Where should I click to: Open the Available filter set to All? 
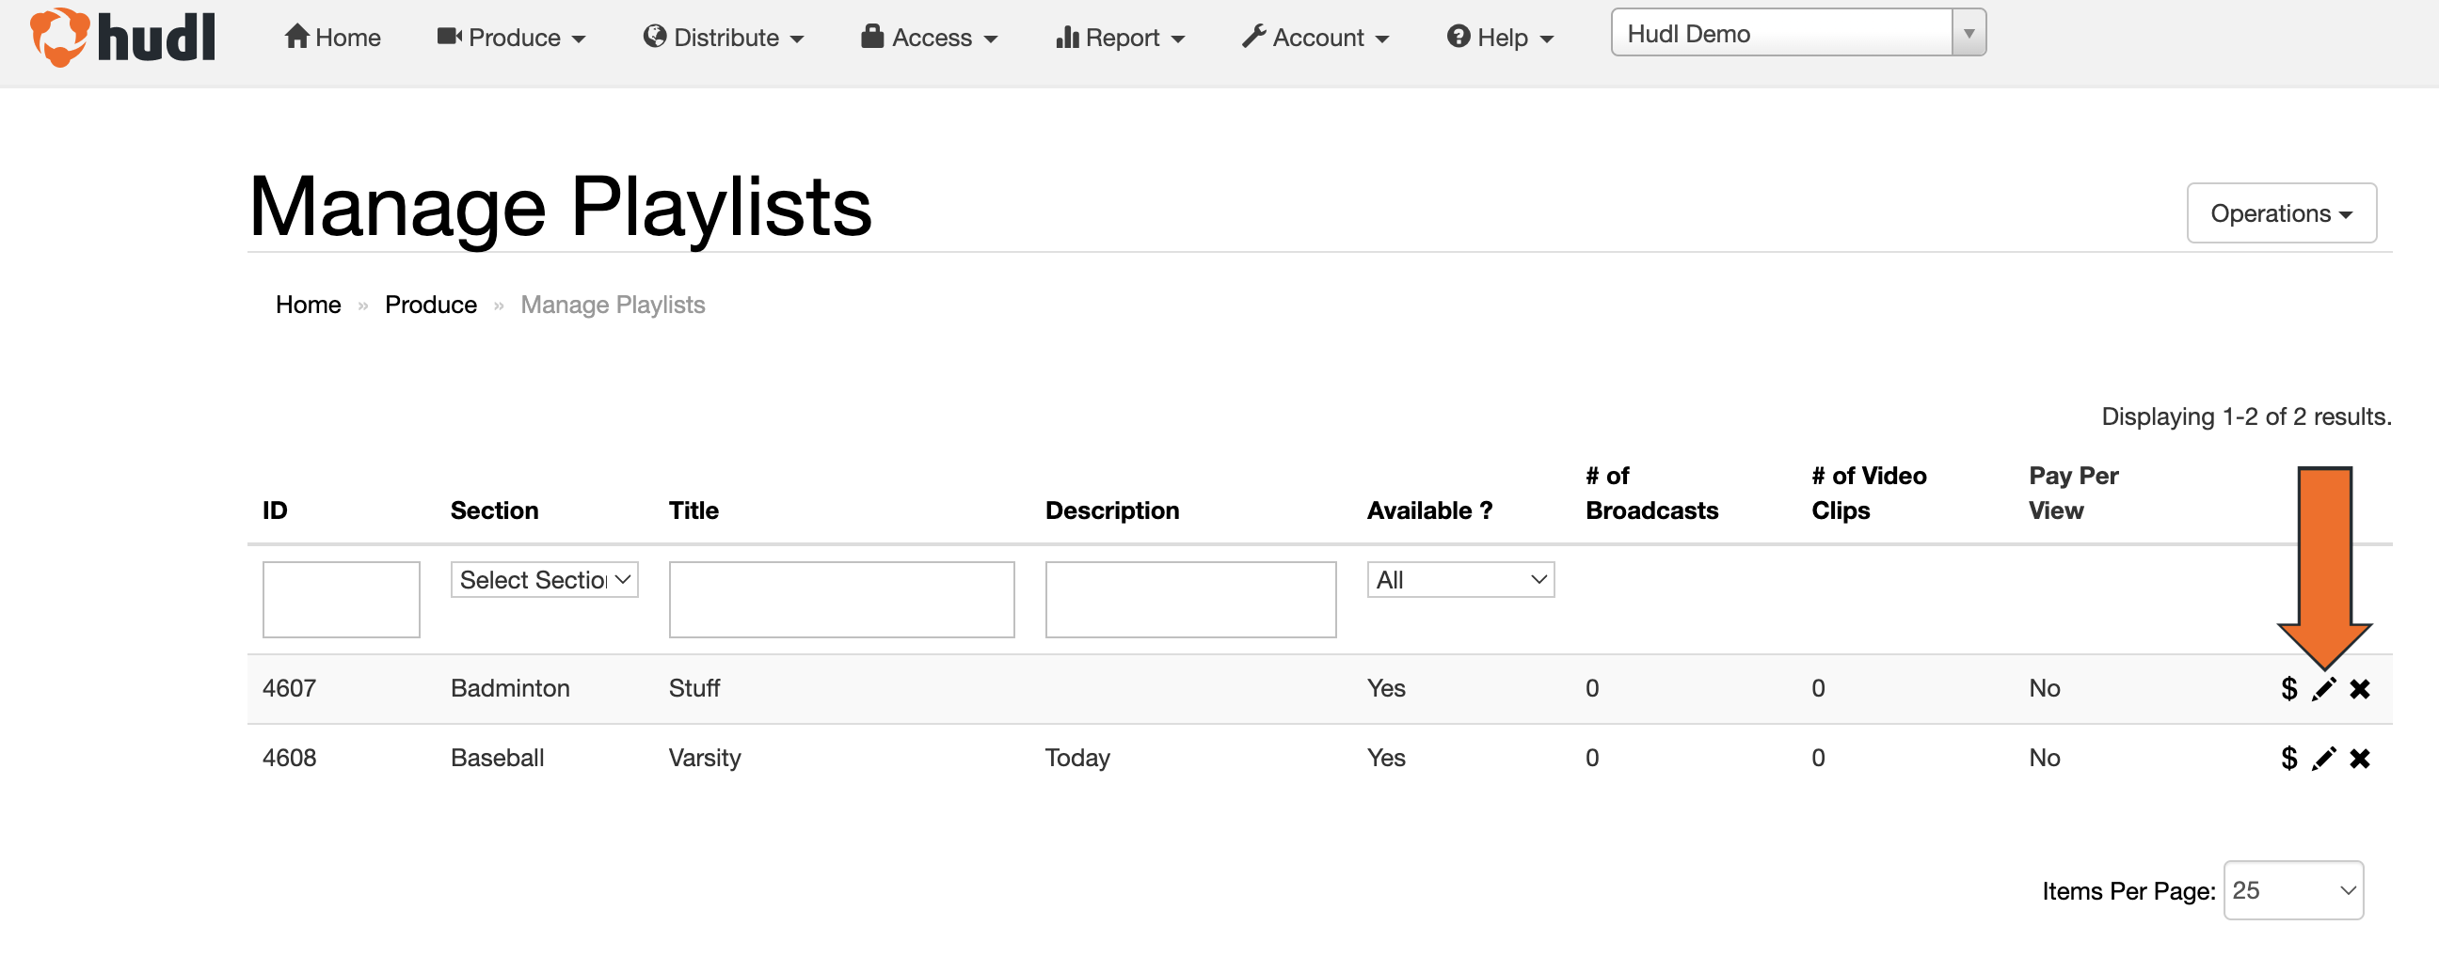(x=1459, y=580)
